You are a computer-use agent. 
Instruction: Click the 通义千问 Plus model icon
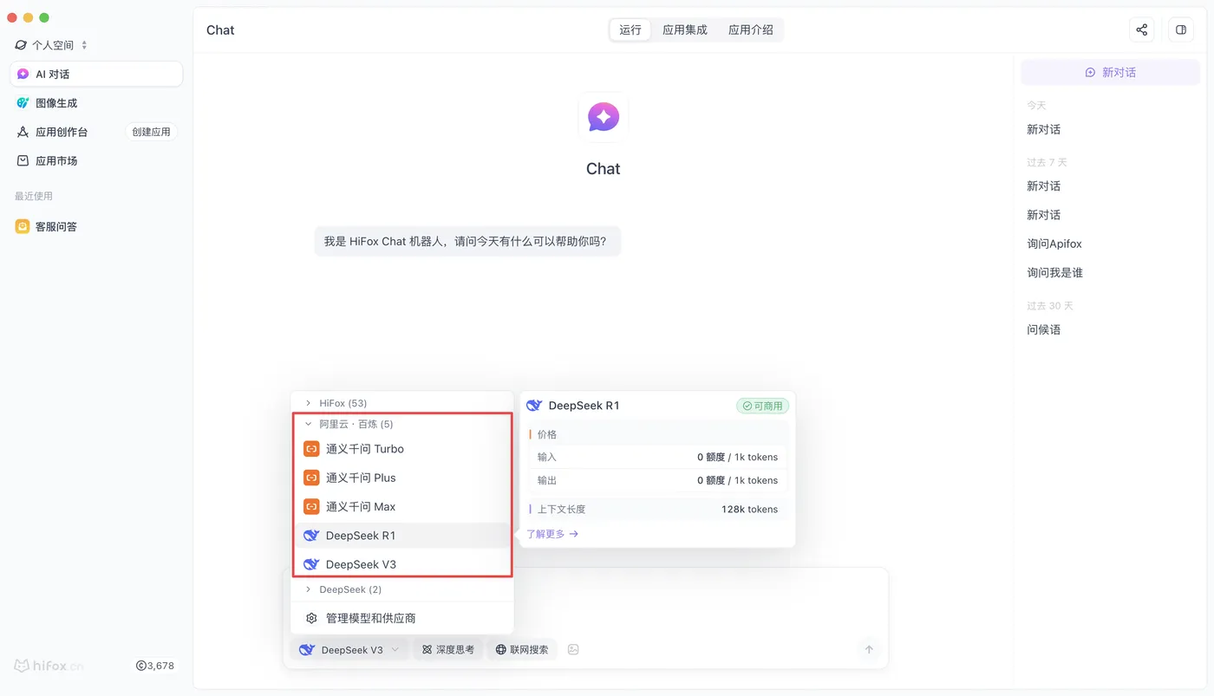(x=311, y=478)
